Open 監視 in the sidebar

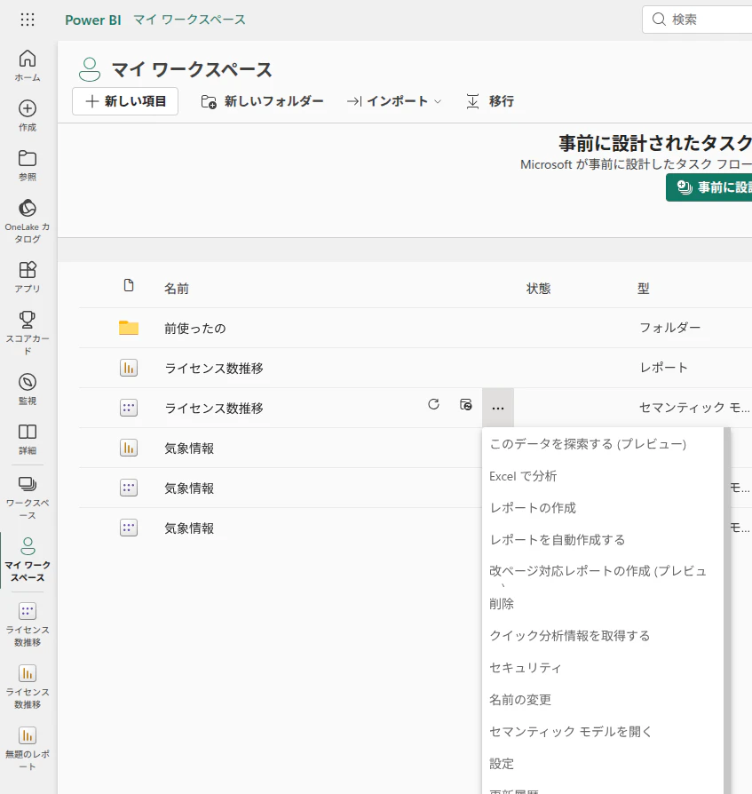[x=28, y=389]
